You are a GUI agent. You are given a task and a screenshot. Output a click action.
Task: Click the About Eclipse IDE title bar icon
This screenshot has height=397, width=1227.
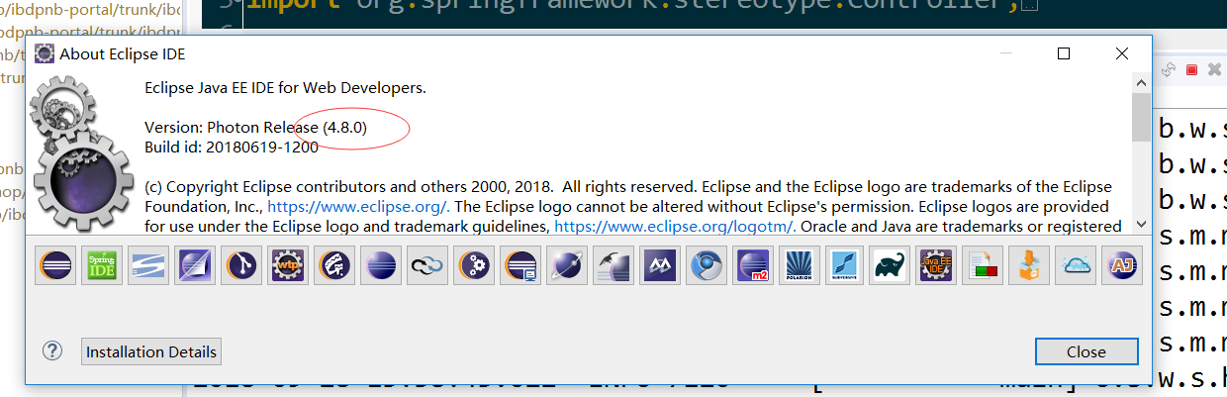tap(44, 53)
